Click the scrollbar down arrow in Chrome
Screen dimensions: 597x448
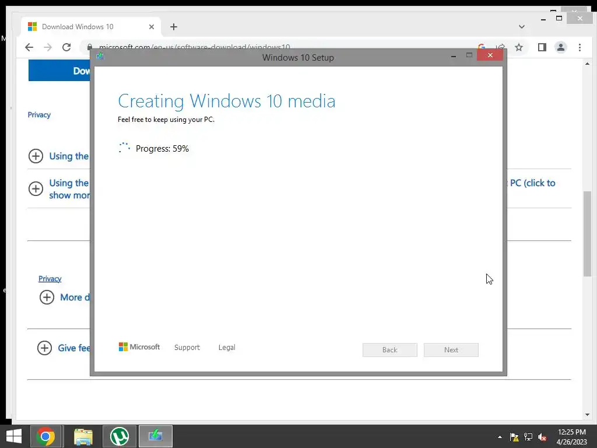(587, 415)
